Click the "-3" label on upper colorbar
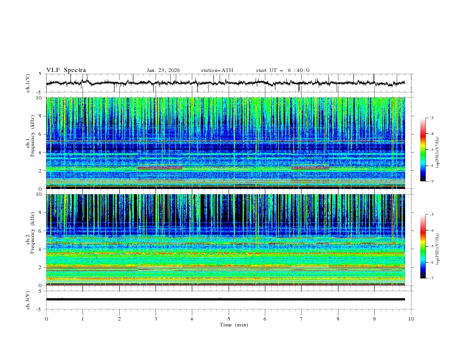Image resolution: width=463 pixels, height=358 pixels. pos(431,118)
